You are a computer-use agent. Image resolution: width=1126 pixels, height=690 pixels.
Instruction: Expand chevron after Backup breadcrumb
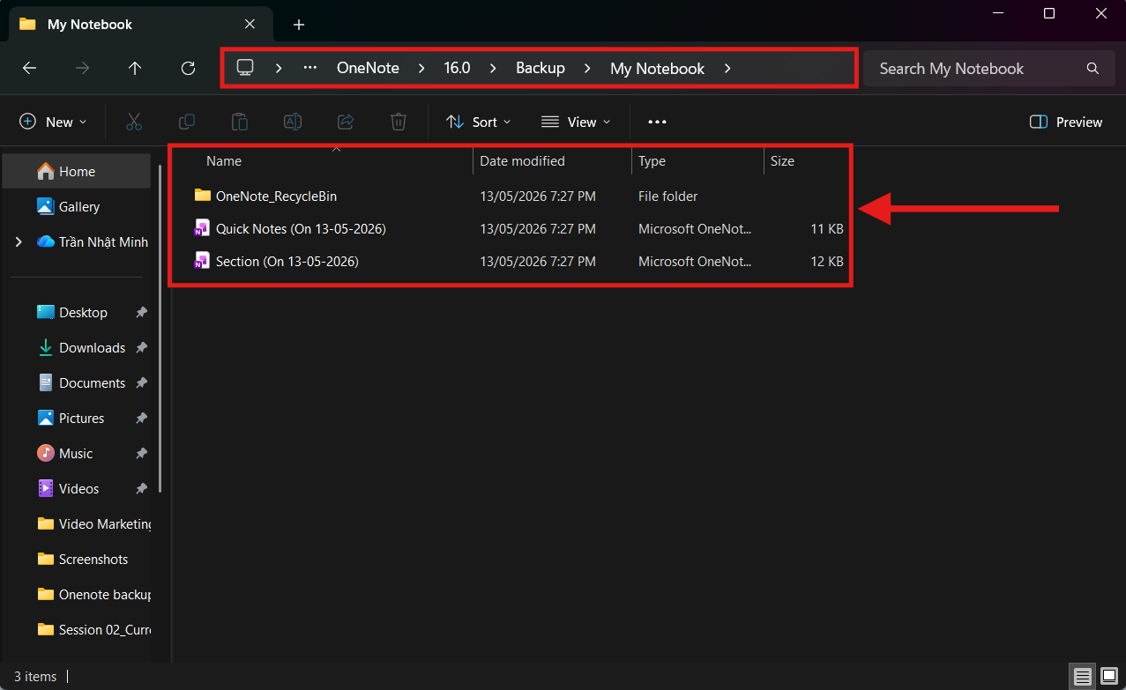coord(586,68)
